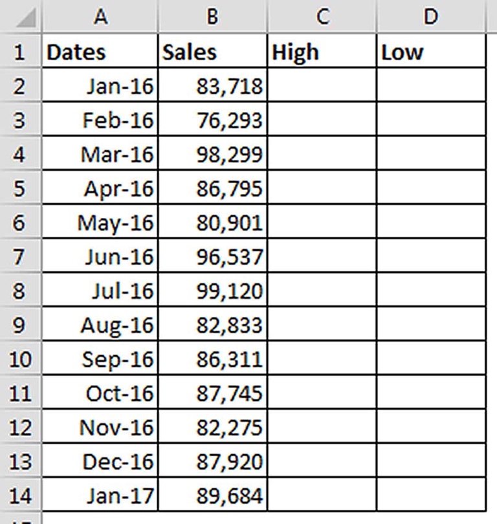497x524 pixels.
Task: Click the Dates header cell
Action: click(100, 51)
